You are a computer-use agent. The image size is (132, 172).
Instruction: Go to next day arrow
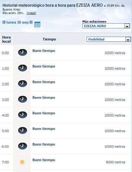(31, 22)
